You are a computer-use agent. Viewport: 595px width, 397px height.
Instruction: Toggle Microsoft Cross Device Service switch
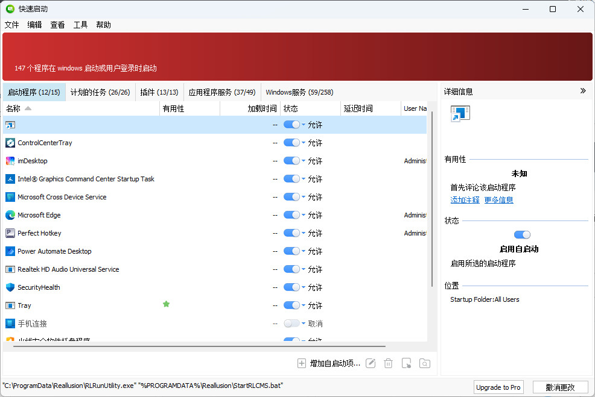click(x=291, y=197)
